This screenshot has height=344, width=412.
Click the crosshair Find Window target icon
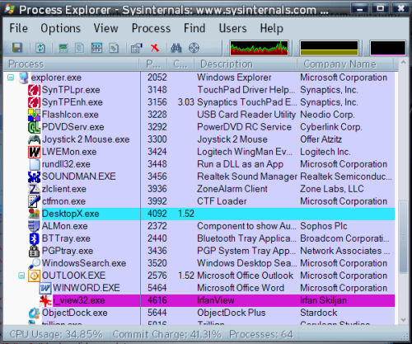pyautogui.click(x=194, y=48)
